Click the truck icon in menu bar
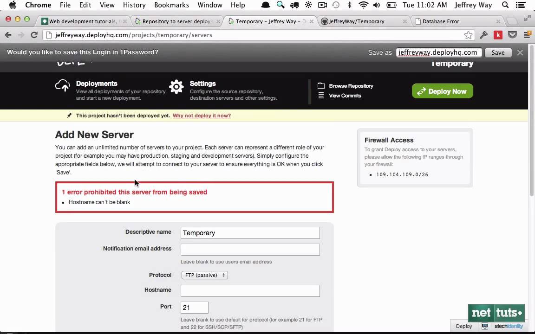 point(294,5)
